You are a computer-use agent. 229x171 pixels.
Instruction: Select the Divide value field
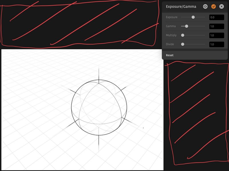(x=217, y=44)
